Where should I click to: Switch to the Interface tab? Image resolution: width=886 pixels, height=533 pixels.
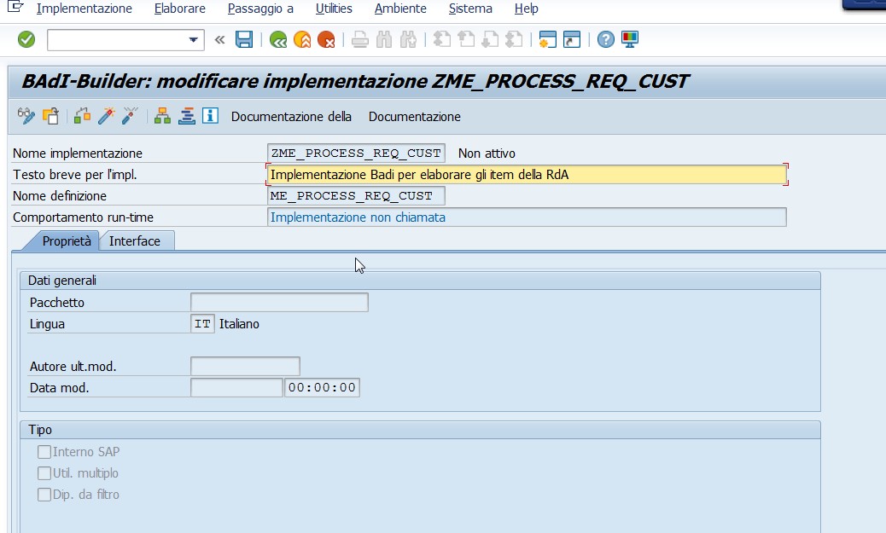tap(137, 241)
